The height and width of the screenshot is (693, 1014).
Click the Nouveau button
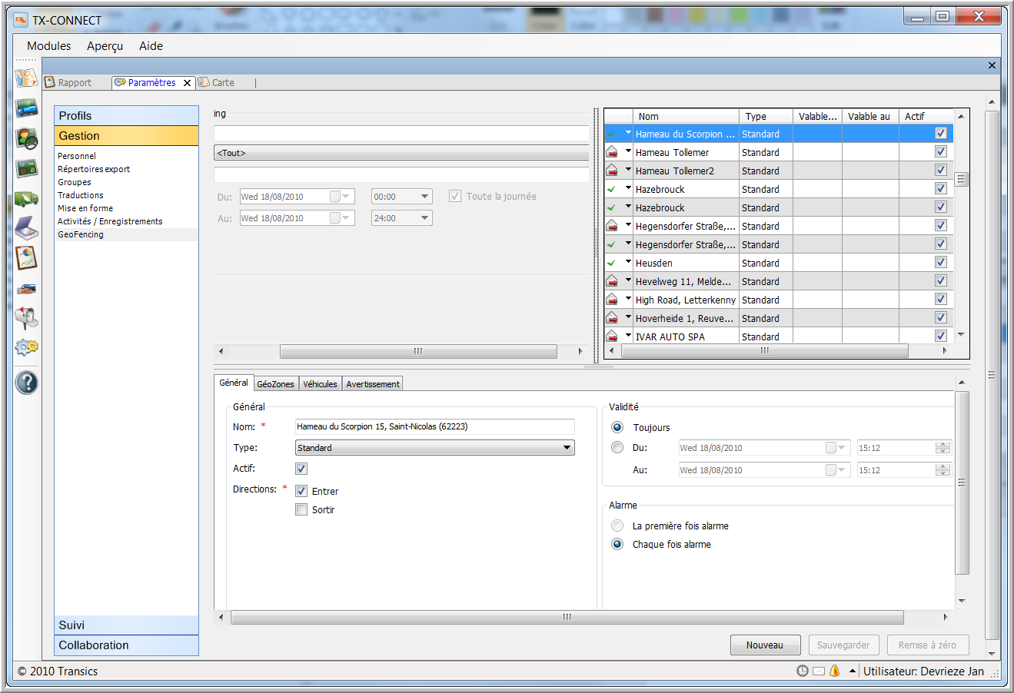[x=764, y=645]
